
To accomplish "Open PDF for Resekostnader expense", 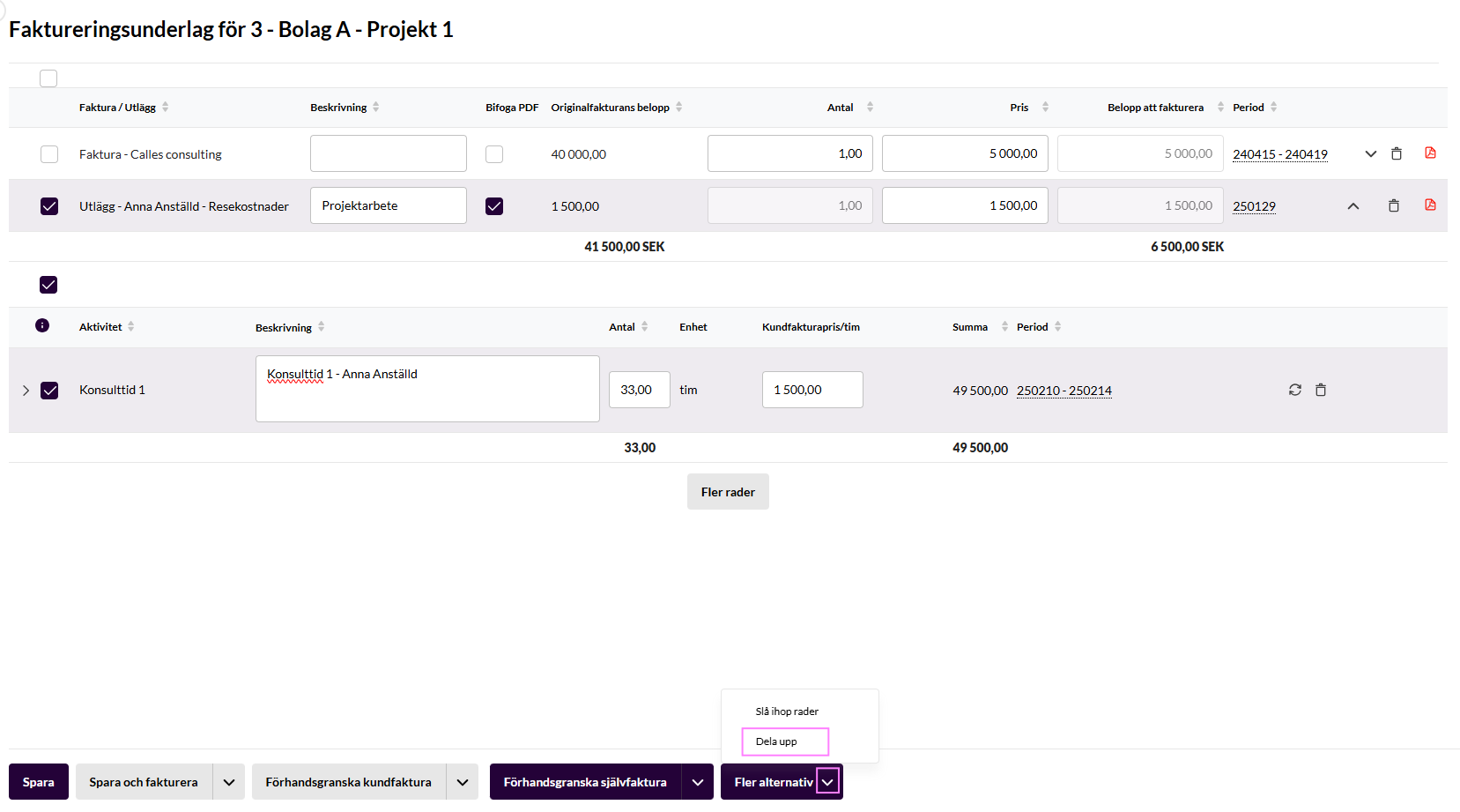I will (1430, 205).
